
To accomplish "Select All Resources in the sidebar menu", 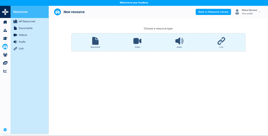I will click(x=27, y=22).
